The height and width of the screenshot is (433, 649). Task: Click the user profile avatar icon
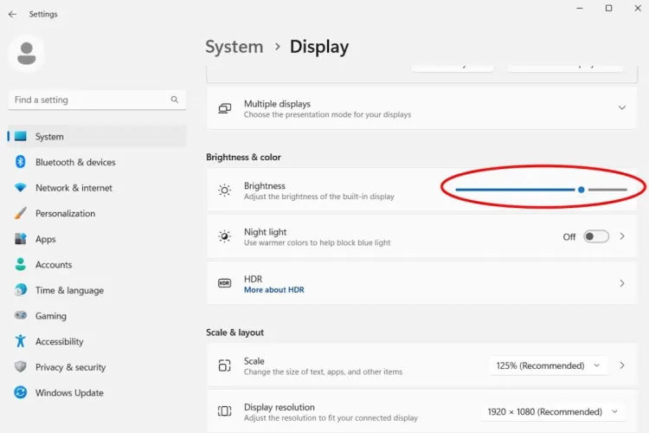click(x=26, y=54)
